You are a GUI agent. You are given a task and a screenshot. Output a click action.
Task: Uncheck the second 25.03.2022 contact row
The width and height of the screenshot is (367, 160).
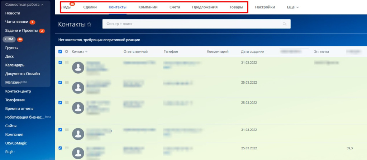pos(60,102)
